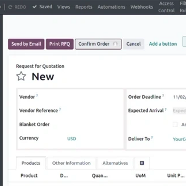
Task: Click the Print RFQ button
Action: [60, 44]
